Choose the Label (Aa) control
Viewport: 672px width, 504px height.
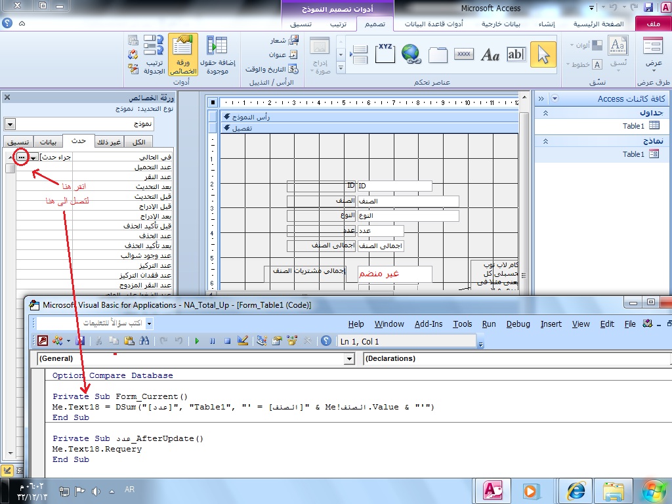tap(490, 55)
